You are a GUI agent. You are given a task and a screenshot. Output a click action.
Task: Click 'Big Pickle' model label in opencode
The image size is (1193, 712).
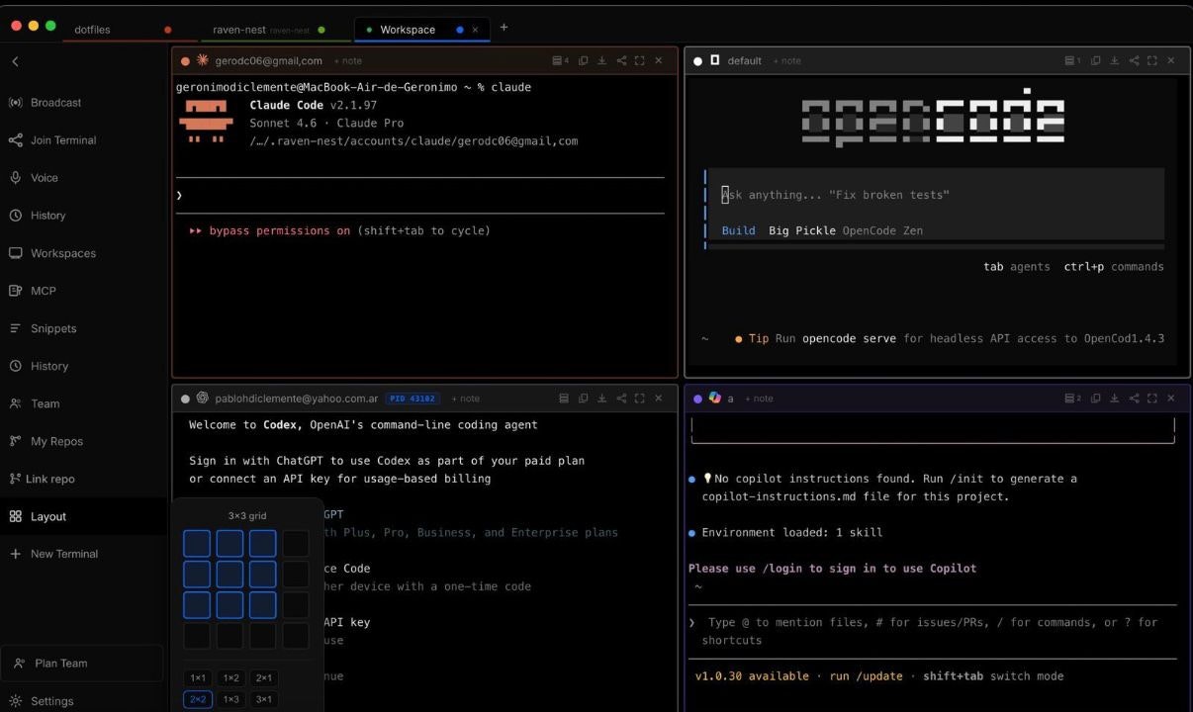click(802, 230)
